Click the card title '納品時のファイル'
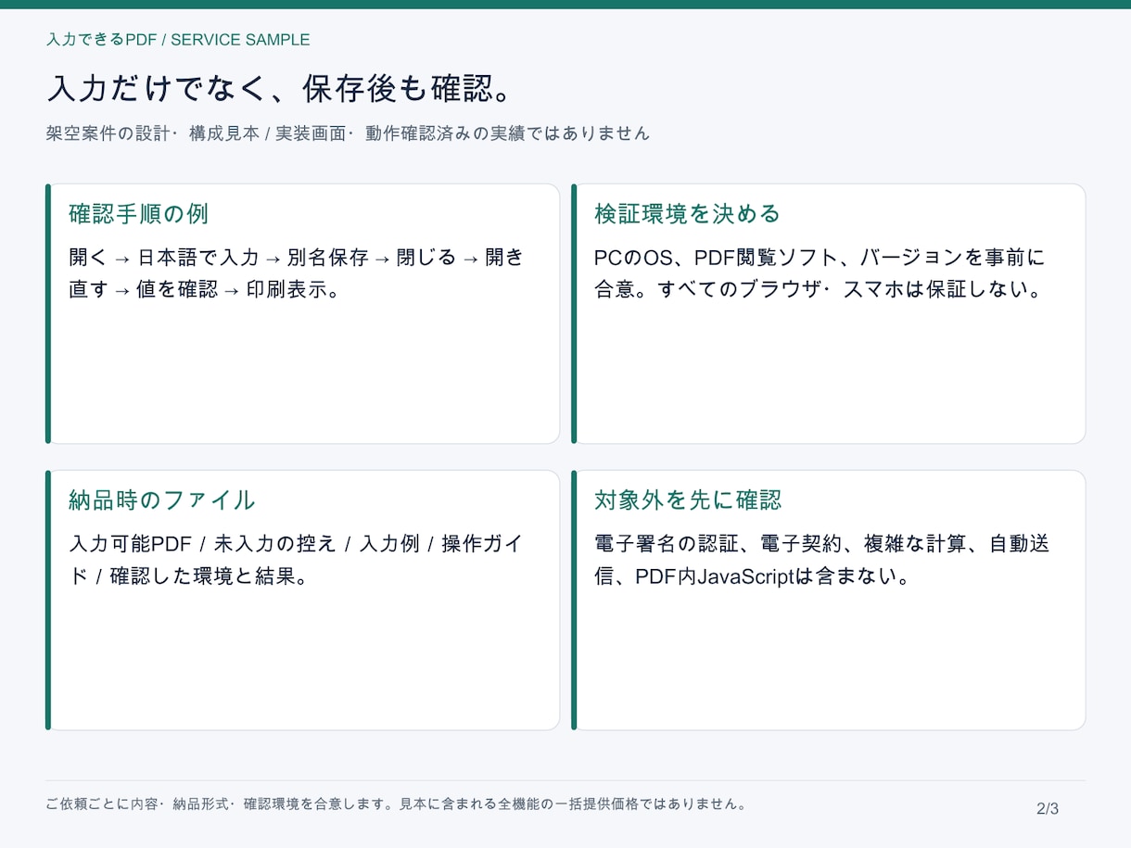This screenshot has width=1131, height=848. (162, 500)
